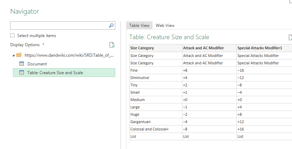Screen dimensions: 292x149
Task: Click the search magnifier icon
Action: 111,26
